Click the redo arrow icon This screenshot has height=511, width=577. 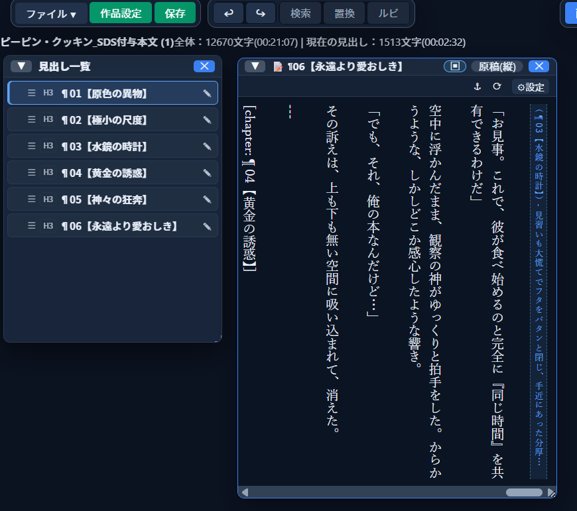pos(261,13)
